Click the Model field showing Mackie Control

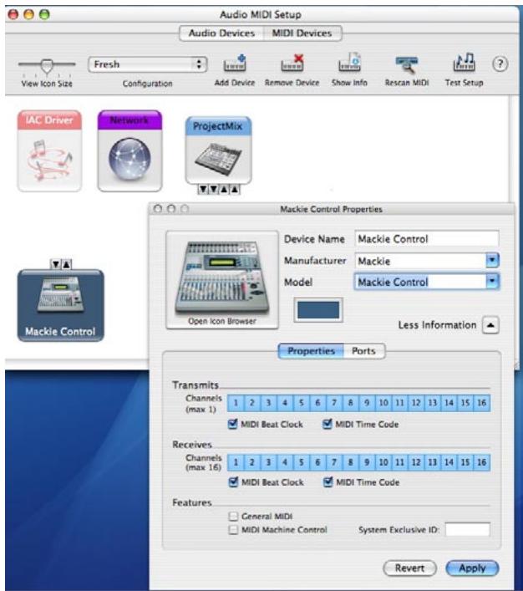click(420, 282)
